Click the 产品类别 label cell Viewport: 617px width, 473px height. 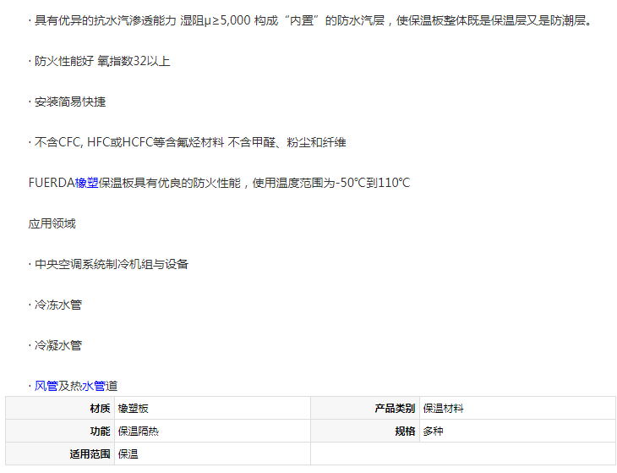click(395, 409)
